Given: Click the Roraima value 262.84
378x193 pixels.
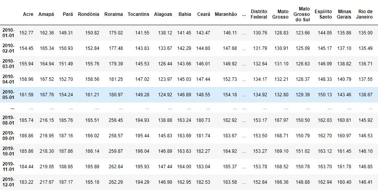Looking at the screenshot, I should pyautogui.click(x=116, y=167).
